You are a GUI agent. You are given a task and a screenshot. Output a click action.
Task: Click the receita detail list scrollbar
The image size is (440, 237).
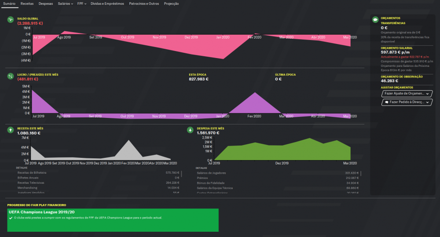point(182,174)
